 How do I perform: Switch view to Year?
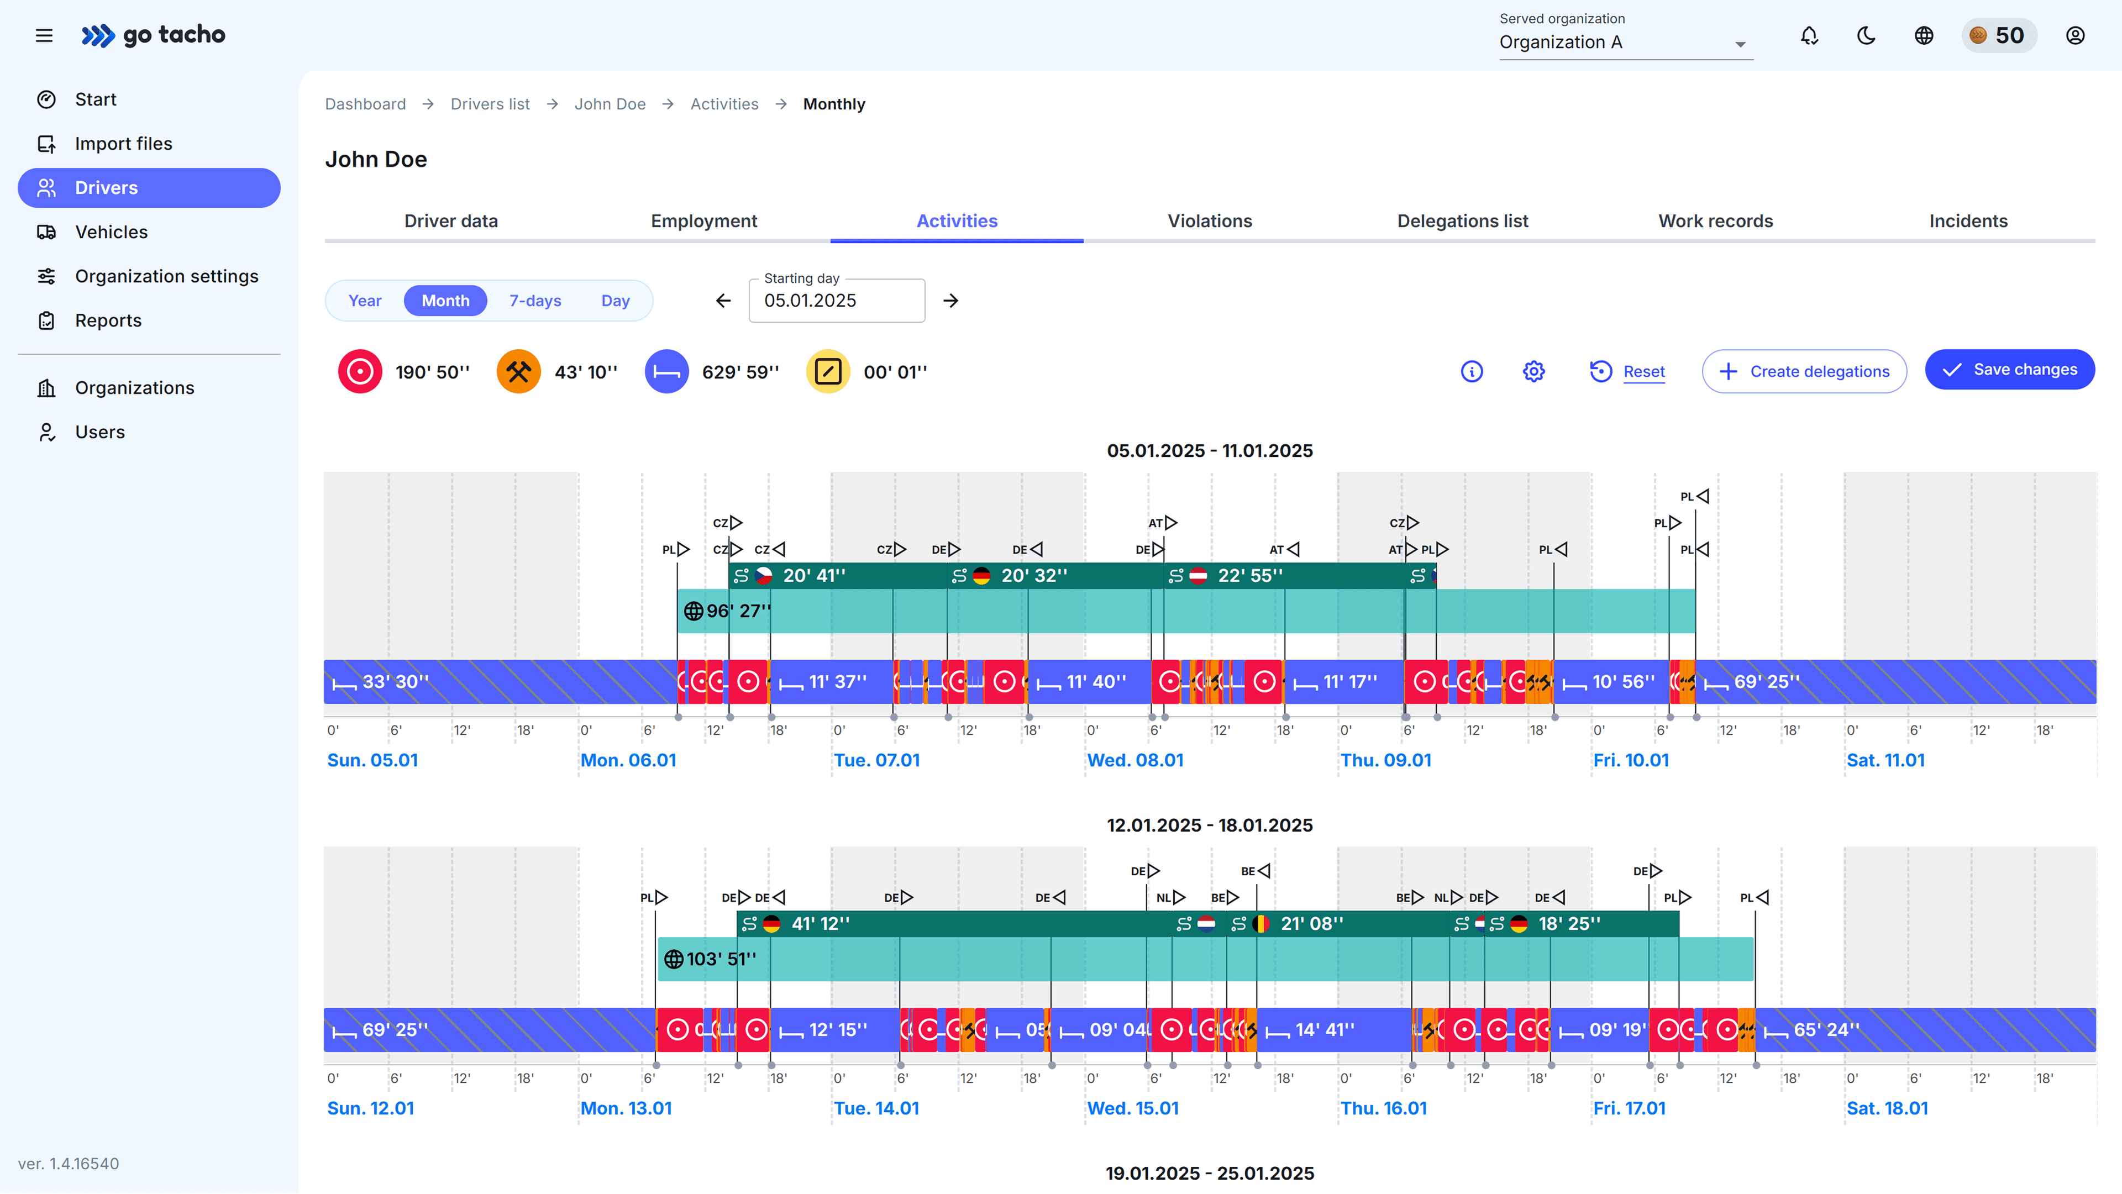pyautogui.click(x=365, y=301)
